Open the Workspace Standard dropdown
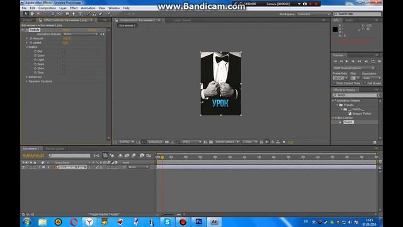Viewport: 403px width, 227px height. point(314,14)
